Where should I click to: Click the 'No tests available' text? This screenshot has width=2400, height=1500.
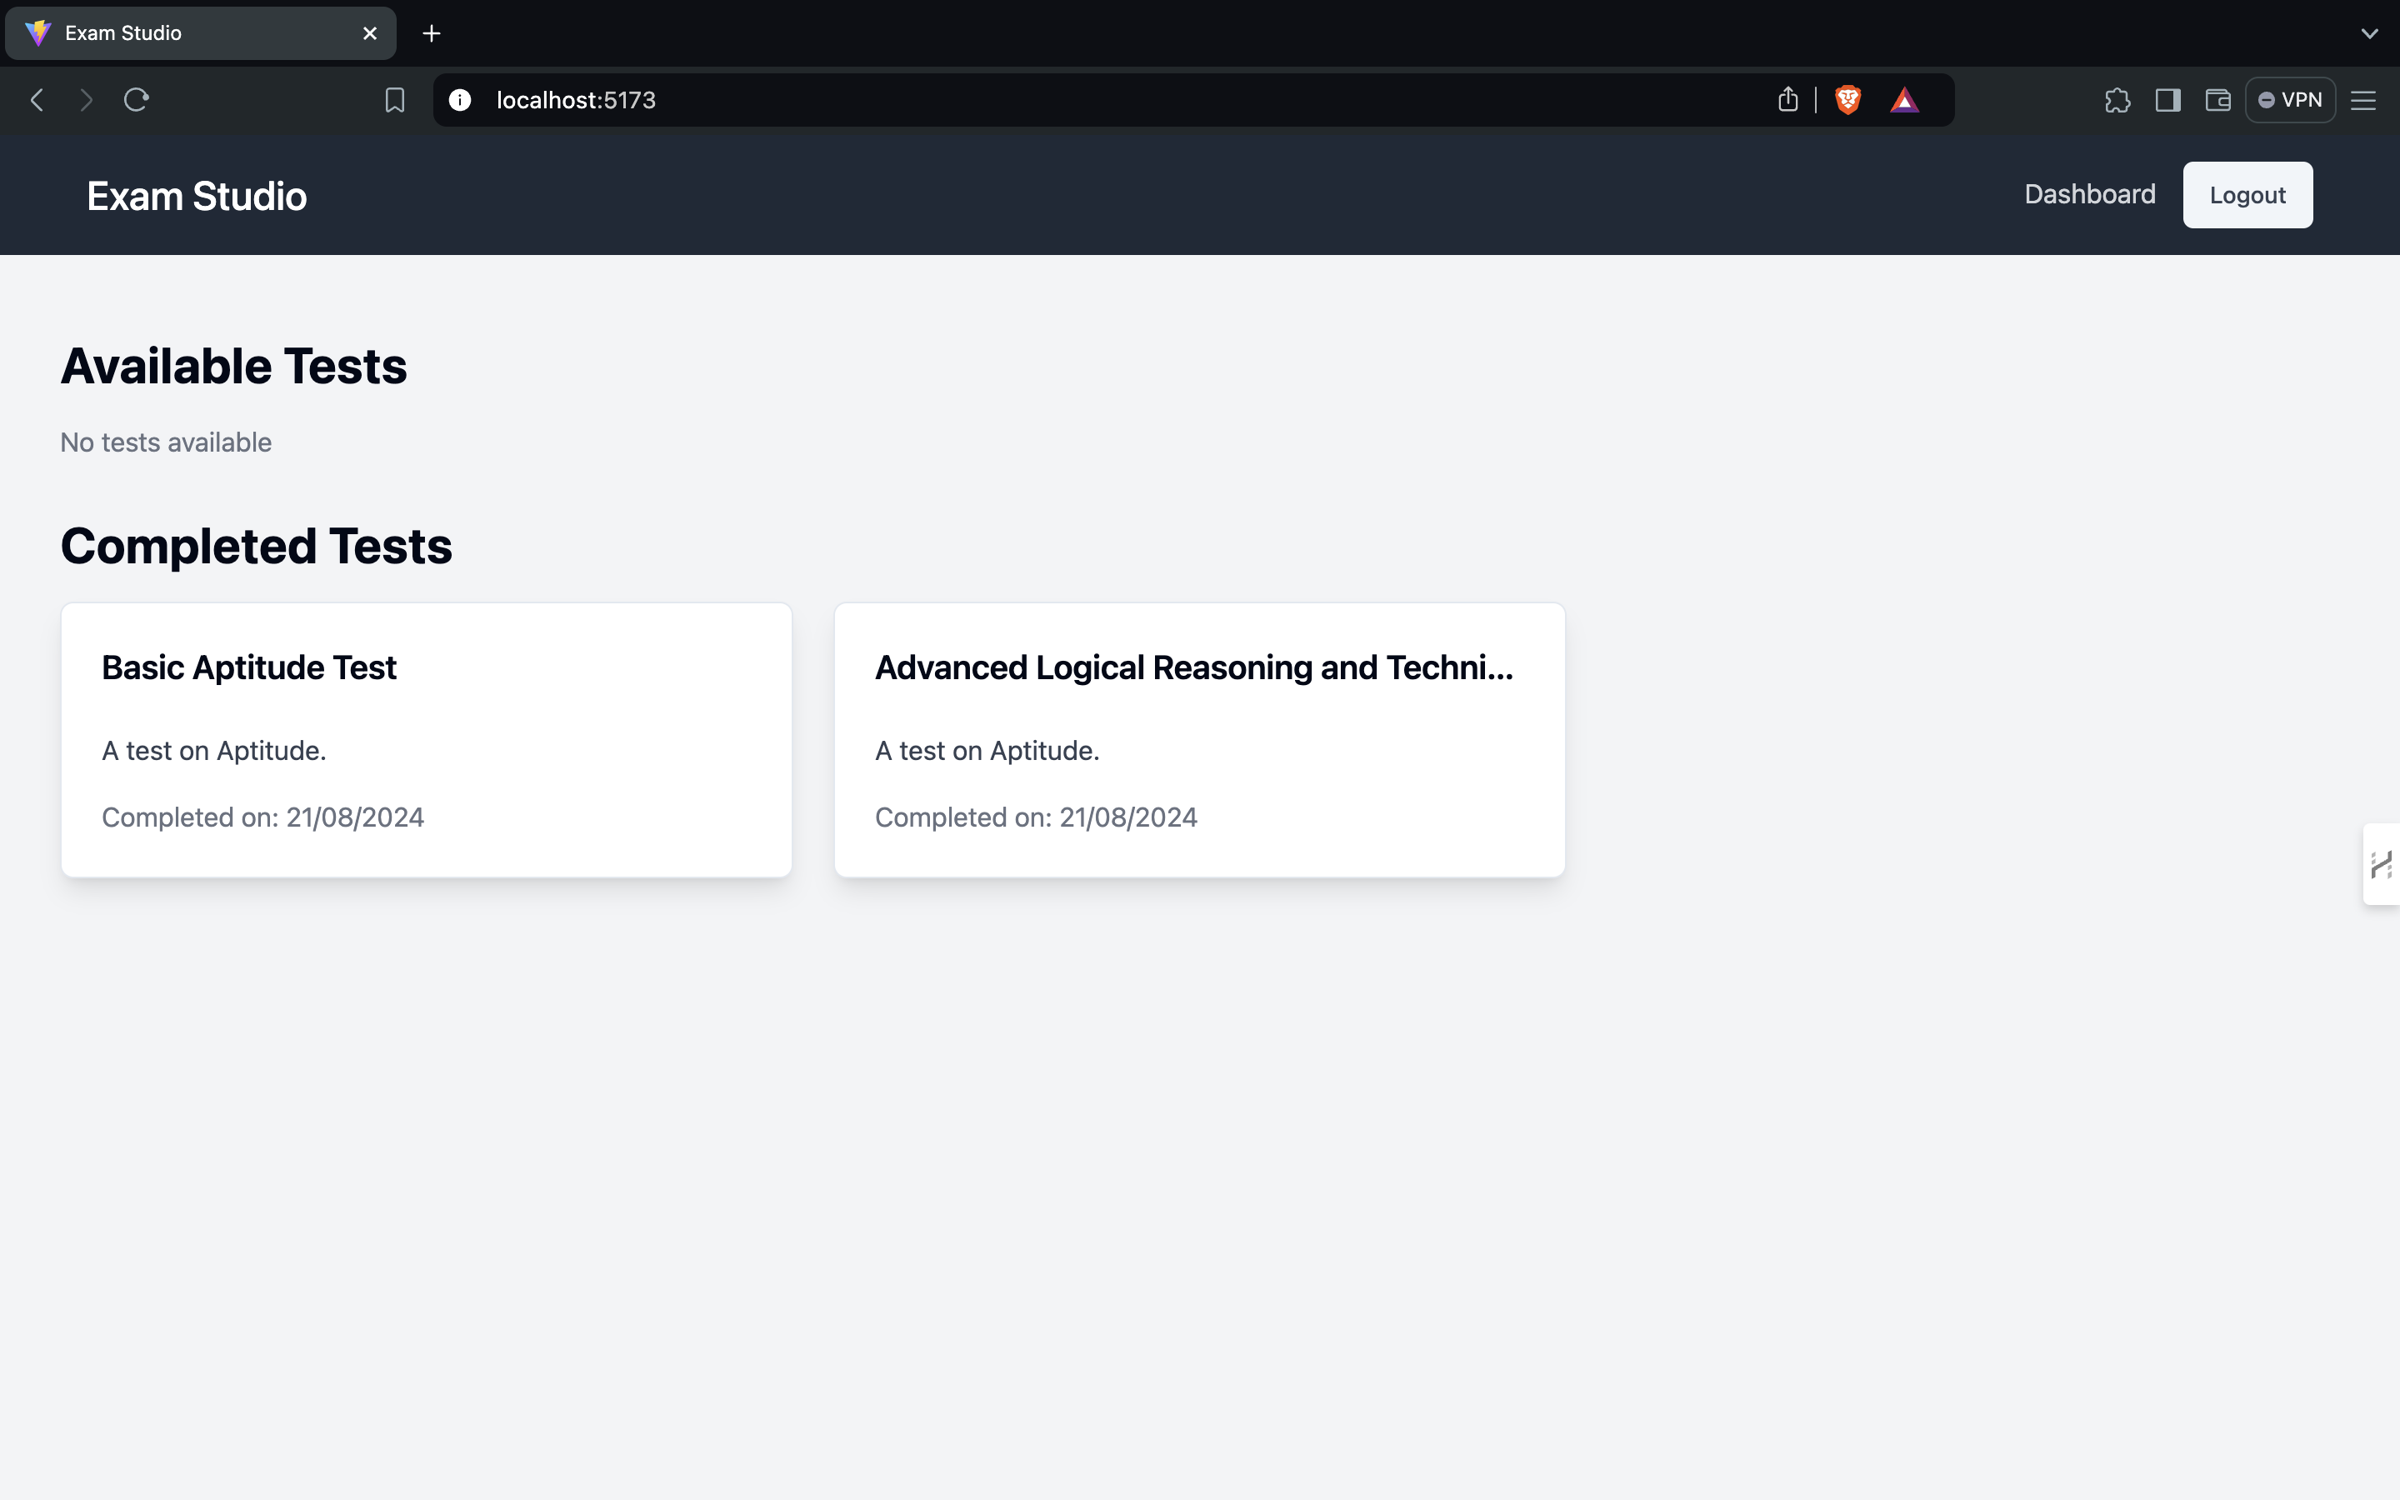click(x=166, y=442)
